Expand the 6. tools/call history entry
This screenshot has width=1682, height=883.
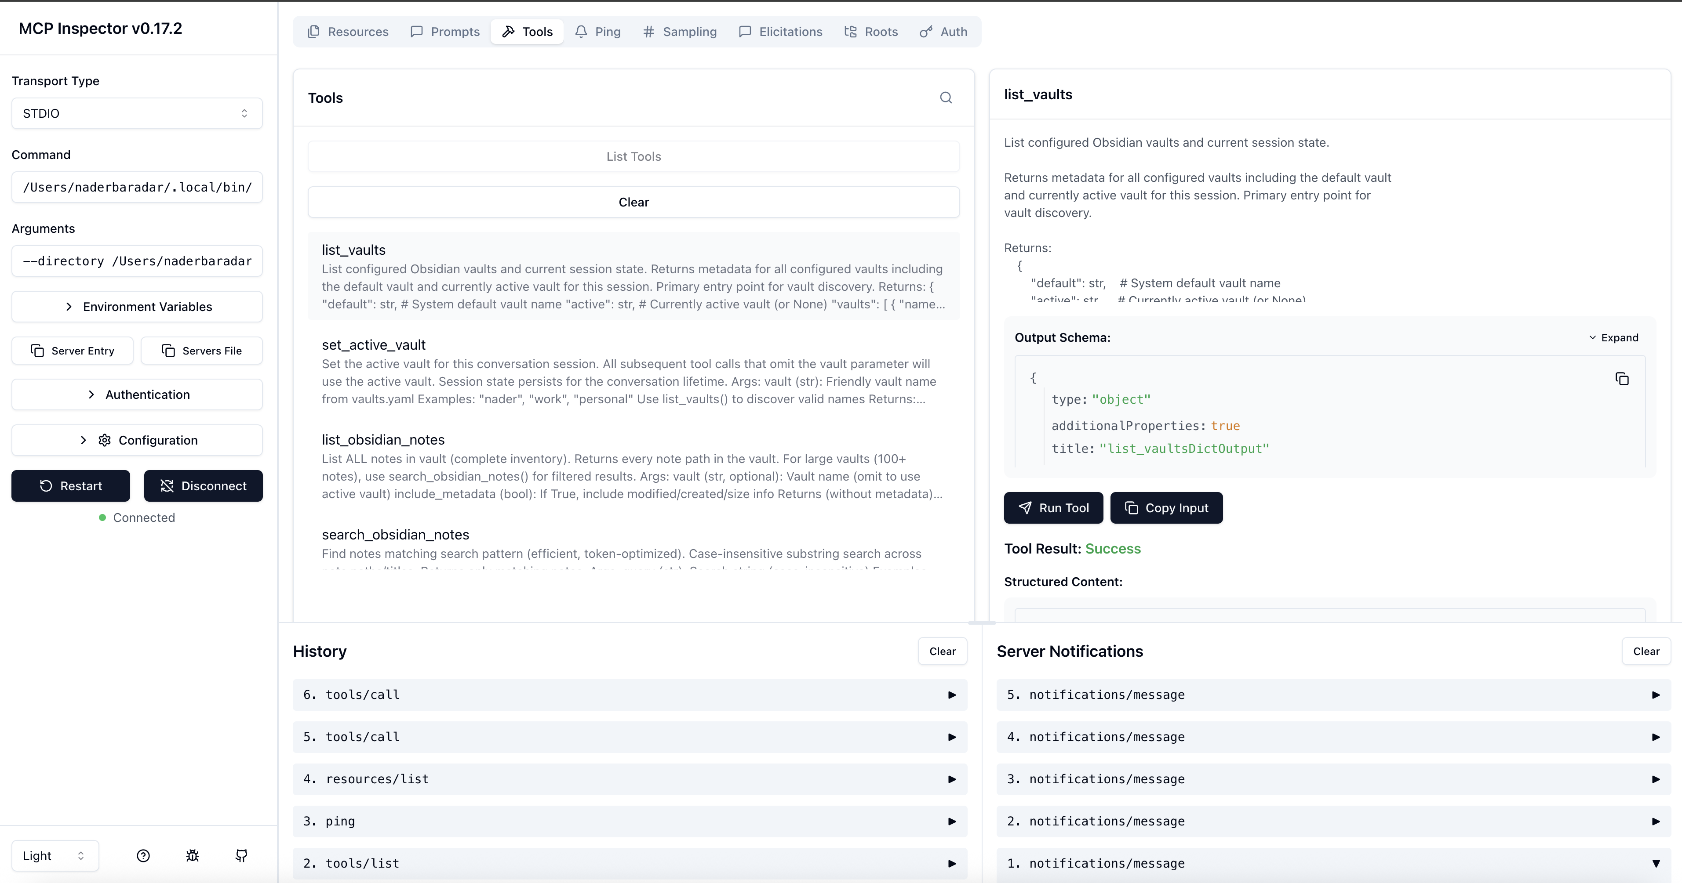[x=630, y=695]
